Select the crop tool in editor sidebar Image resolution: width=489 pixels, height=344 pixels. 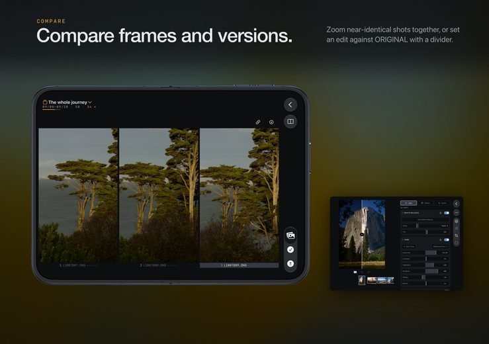457,236
